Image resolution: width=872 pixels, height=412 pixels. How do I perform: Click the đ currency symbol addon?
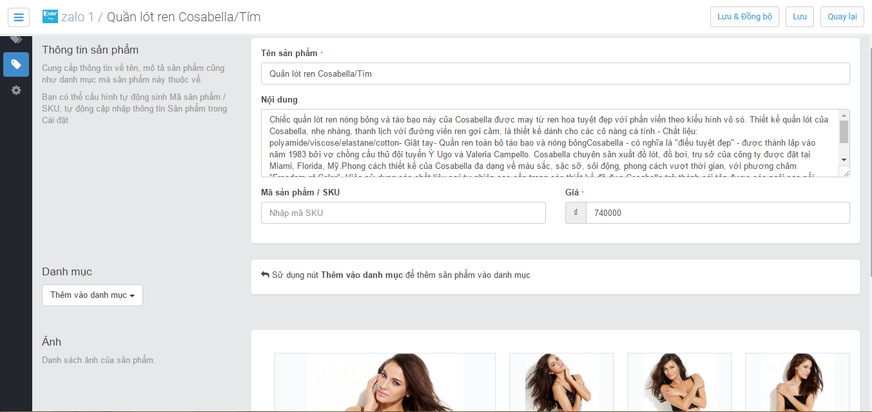point(576,213)
